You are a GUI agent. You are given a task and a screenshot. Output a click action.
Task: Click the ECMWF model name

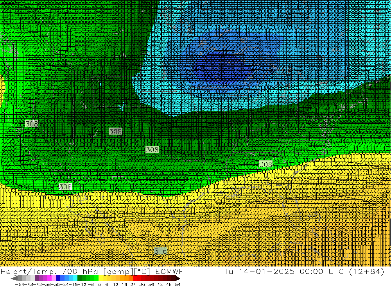tap(169, 271)
